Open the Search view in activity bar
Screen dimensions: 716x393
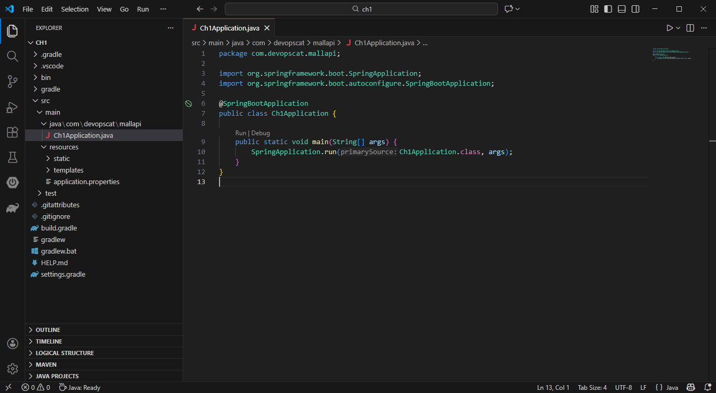[13, 56]
